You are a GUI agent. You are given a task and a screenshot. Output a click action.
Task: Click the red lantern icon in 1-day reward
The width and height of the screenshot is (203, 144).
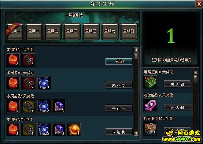[x=13, y=60]
